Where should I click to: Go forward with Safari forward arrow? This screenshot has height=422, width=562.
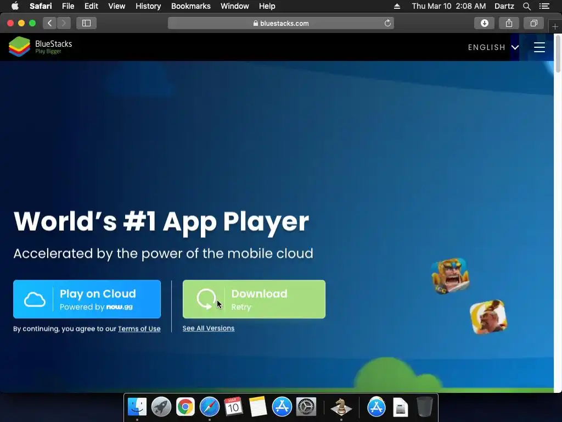64,23
